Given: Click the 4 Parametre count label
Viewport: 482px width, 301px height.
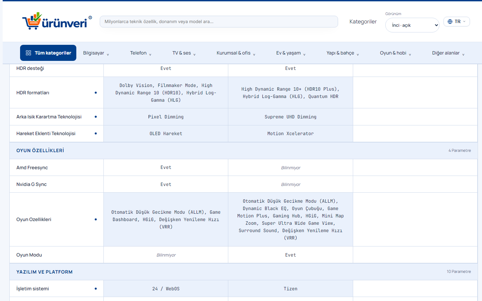Looking at the screenshot, I should pyautogui.click(x=460, y=150).
